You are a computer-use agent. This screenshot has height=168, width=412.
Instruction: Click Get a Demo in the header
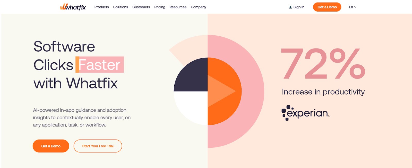coord(327,7)
